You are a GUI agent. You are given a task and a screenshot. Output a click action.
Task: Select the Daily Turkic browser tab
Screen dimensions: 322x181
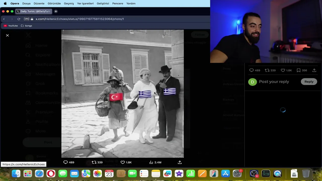33,11
